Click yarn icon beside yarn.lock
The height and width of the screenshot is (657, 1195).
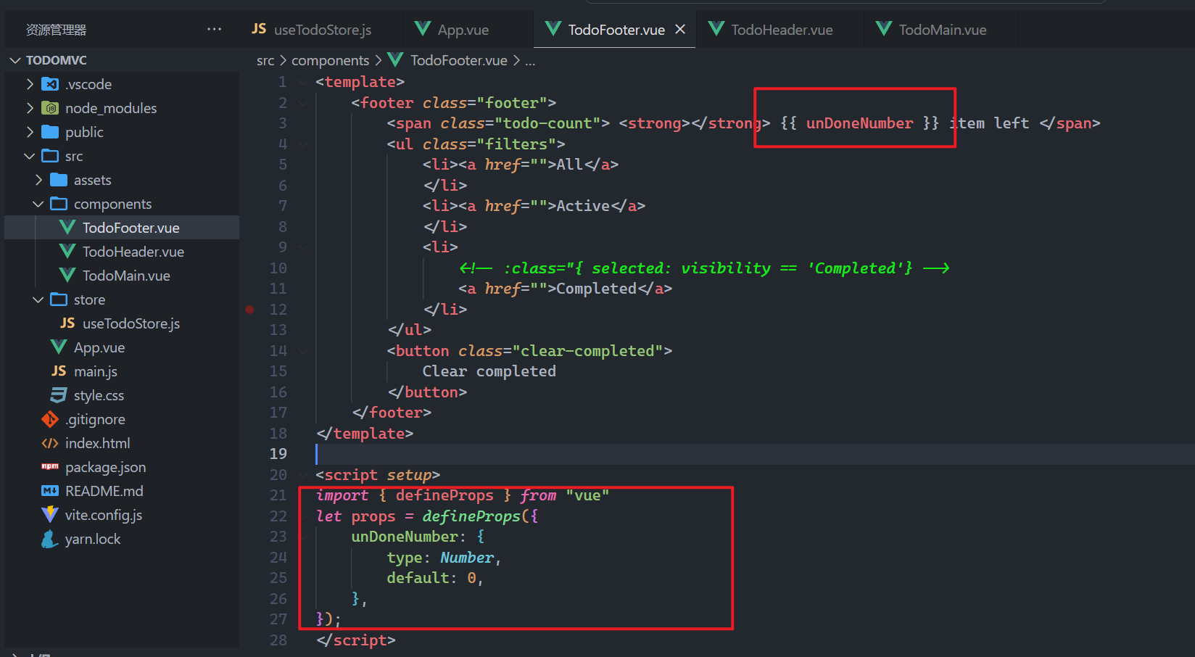(50, 539)
